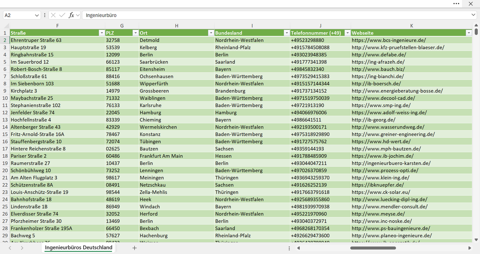The image size is (480, 254).
Task: Select the Ingenieurbüros Deutschland sheet tab
Action: 79,248
